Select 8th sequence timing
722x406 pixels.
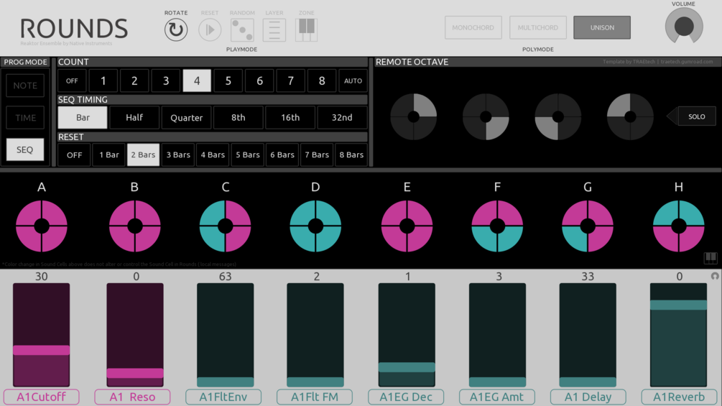coord(238,117)
